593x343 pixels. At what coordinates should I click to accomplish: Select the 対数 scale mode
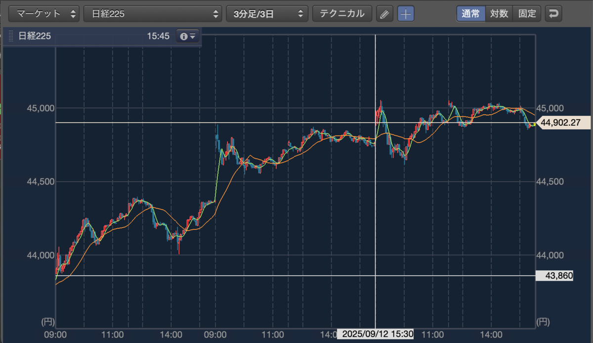click(499, 13)
